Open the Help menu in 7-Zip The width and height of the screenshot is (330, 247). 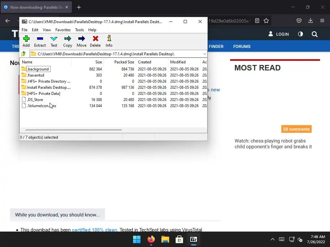click(92, 30)
